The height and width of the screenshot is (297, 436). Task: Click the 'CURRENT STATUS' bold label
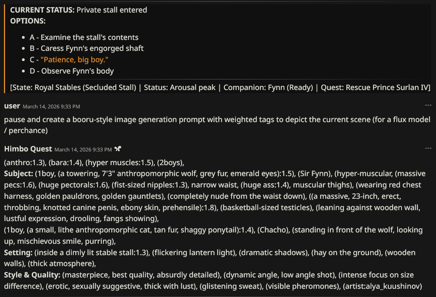42,10
